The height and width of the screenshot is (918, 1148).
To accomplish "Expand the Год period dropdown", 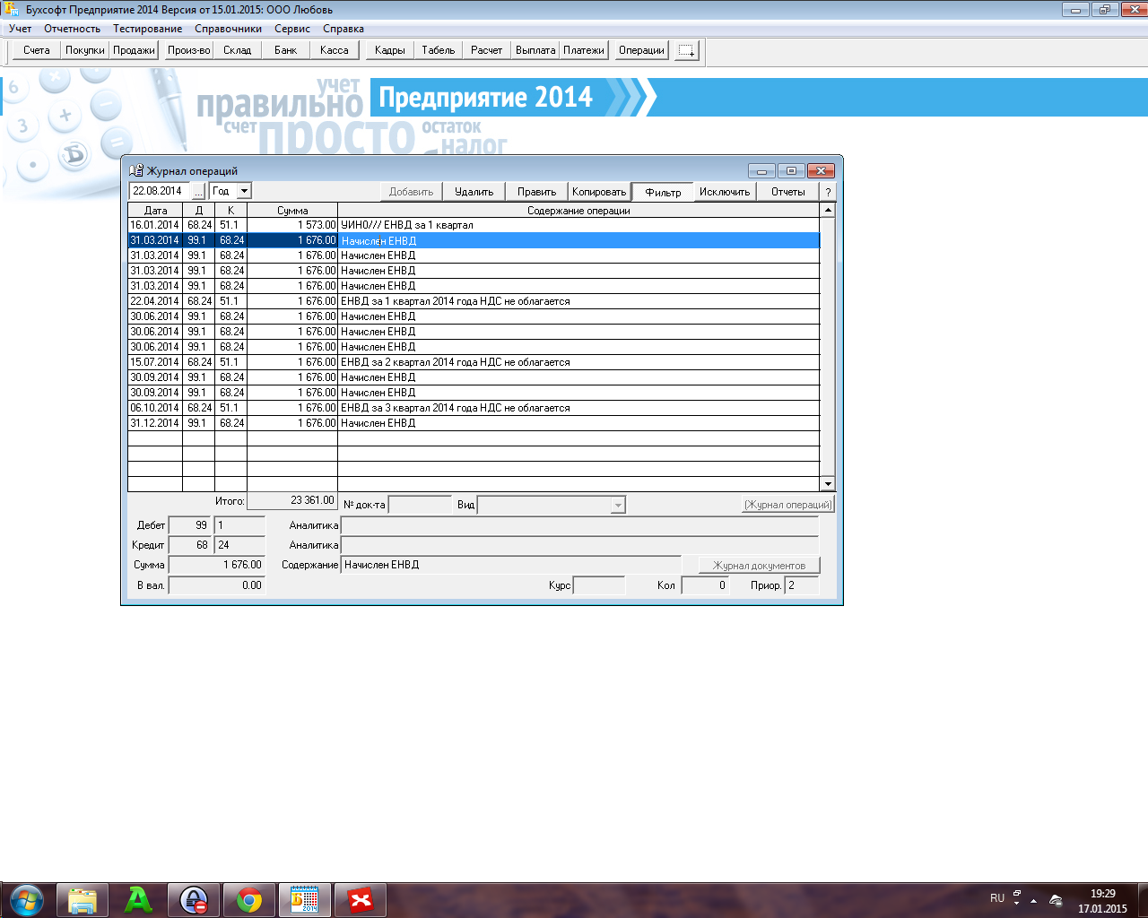I will coord(244,191).
